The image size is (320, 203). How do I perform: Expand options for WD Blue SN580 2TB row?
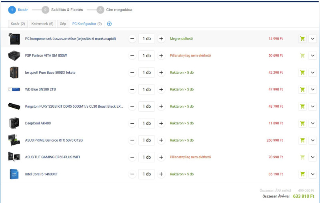[x=312, y=89]
